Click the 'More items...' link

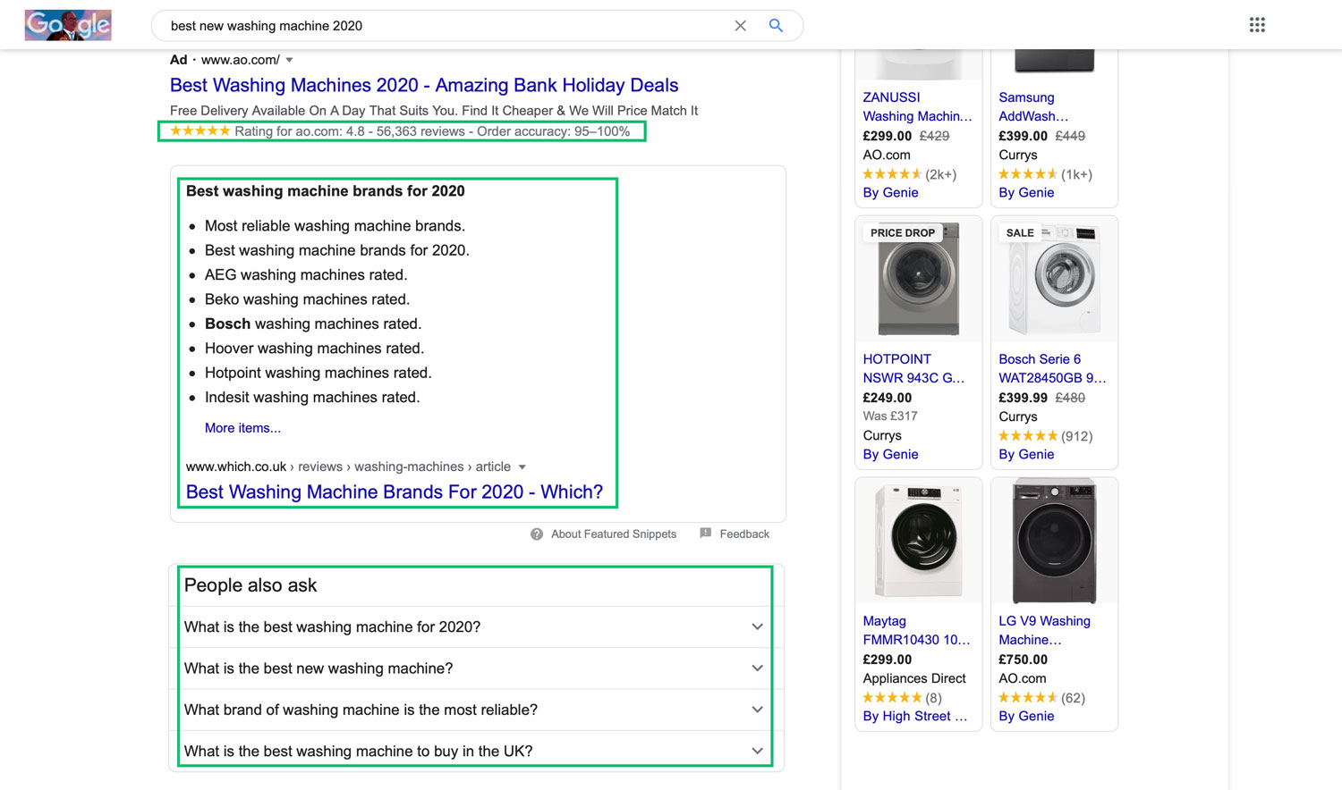[x=242, y=428]
